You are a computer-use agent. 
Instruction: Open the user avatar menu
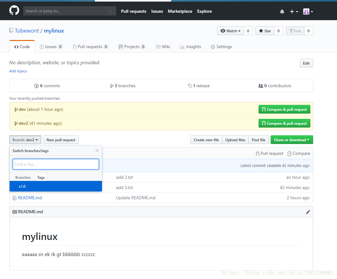coord(308,11)
